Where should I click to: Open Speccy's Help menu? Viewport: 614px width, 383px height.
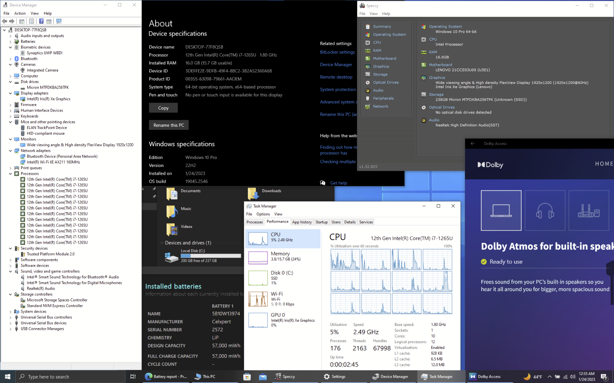386,14
